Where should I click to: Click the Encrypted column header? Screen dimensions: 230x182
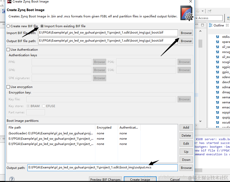106,128
